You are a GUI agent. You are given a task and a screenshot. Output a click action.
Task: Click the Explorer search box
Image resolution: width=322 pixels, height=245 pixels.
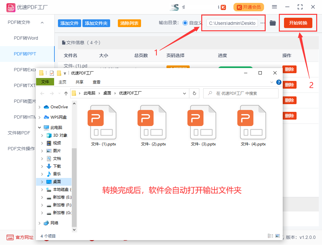(241, 93)
